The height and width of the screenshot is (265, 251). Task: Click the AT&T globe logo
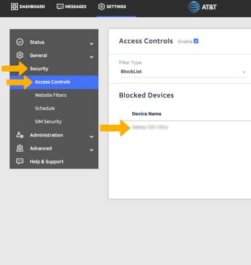tap(194, 7)
